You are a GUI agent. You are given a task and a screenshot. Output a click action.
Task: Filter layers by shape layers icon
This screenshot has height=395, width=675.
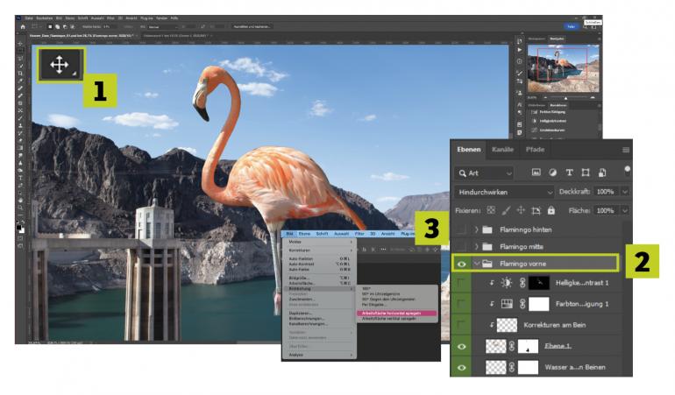[586, 173]
